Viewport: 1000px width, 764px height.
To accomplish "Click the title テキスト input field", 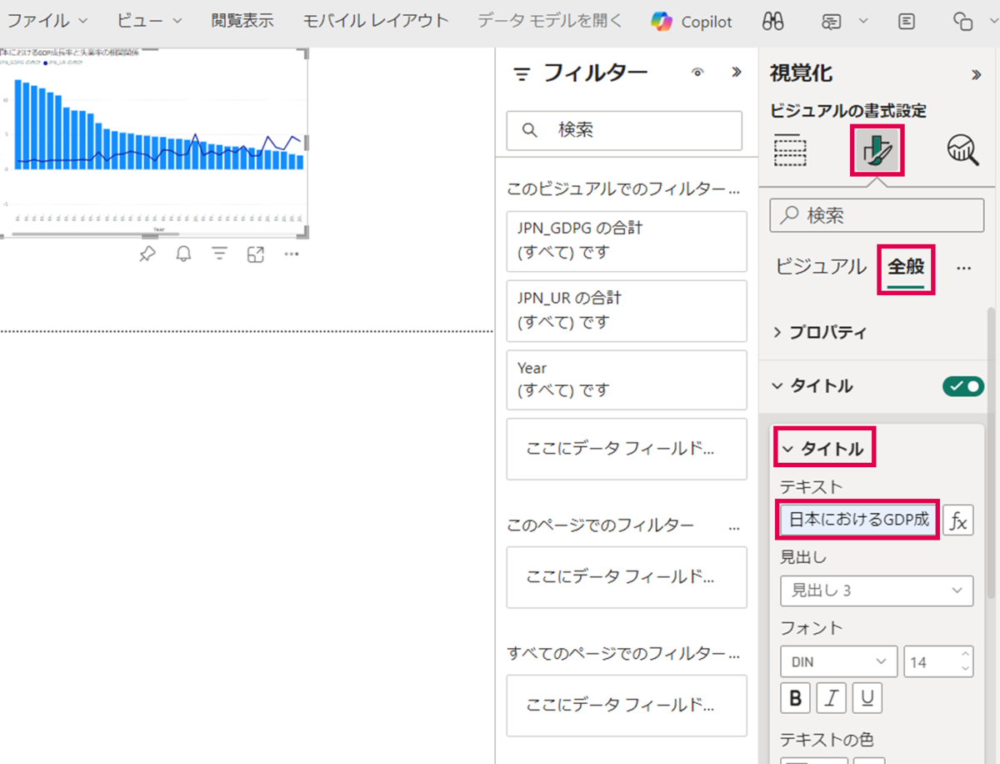I will click(x=857, y=520).
